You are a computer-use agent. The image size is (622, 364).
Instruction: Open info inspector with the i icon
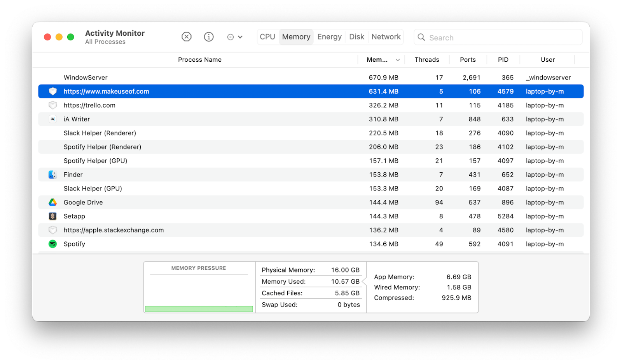(208, 36)
